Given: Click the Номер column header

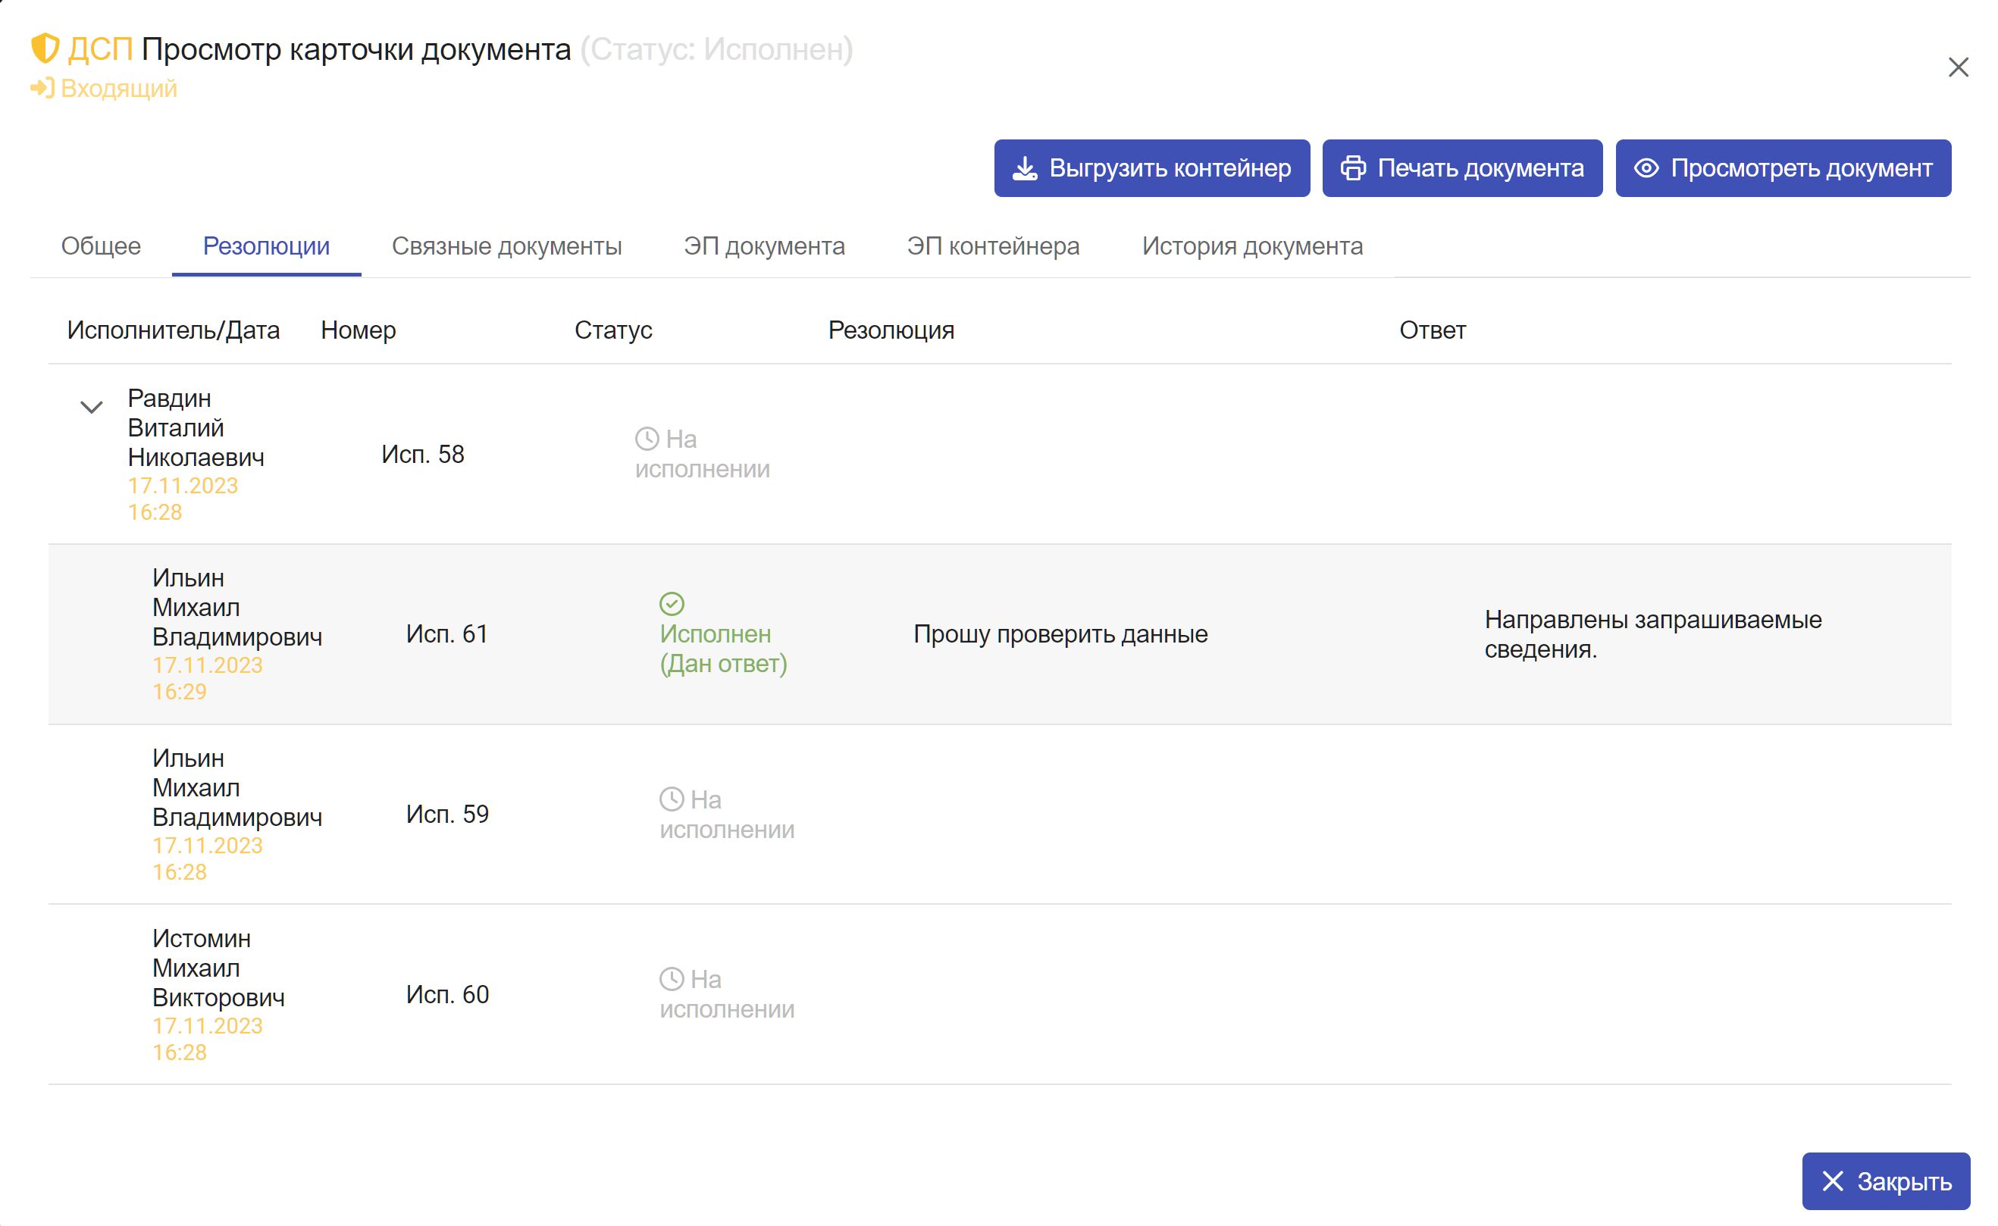Looking at the screenshot, I should tap(359, 330).
